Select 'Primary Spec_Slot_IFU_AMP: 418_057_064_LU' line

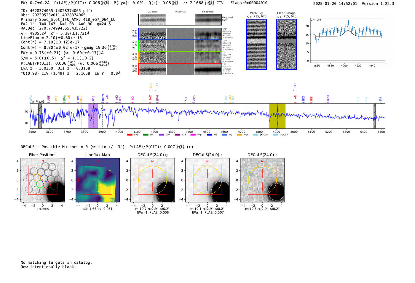tap(68, 20)
